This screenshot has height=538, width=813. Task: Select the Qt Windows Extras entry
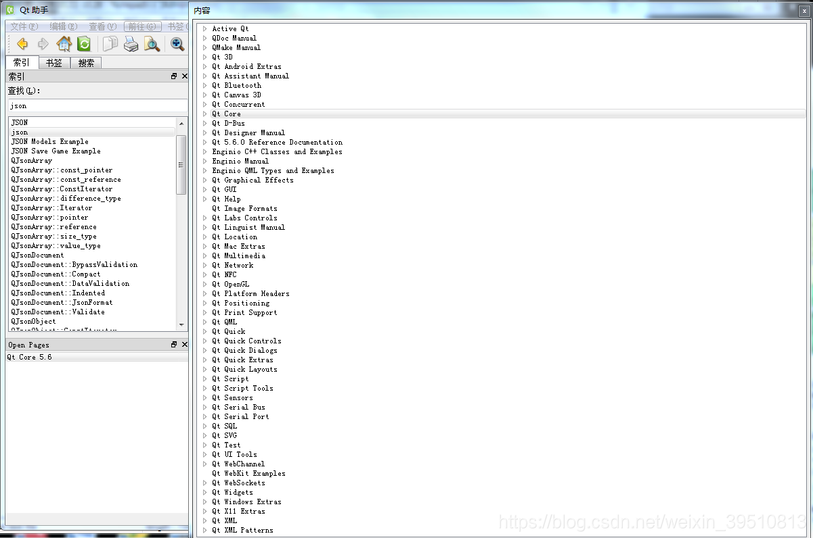(246, 502)
